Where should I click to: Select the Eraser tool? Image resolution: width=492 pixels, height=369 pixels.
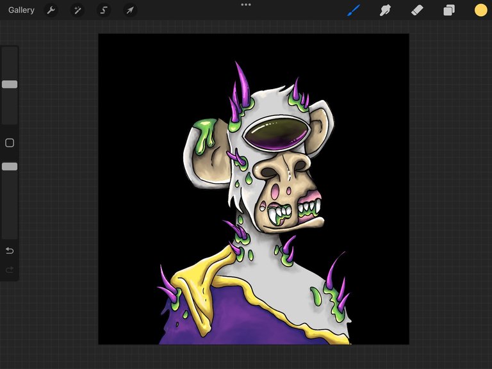click(417, 10)
